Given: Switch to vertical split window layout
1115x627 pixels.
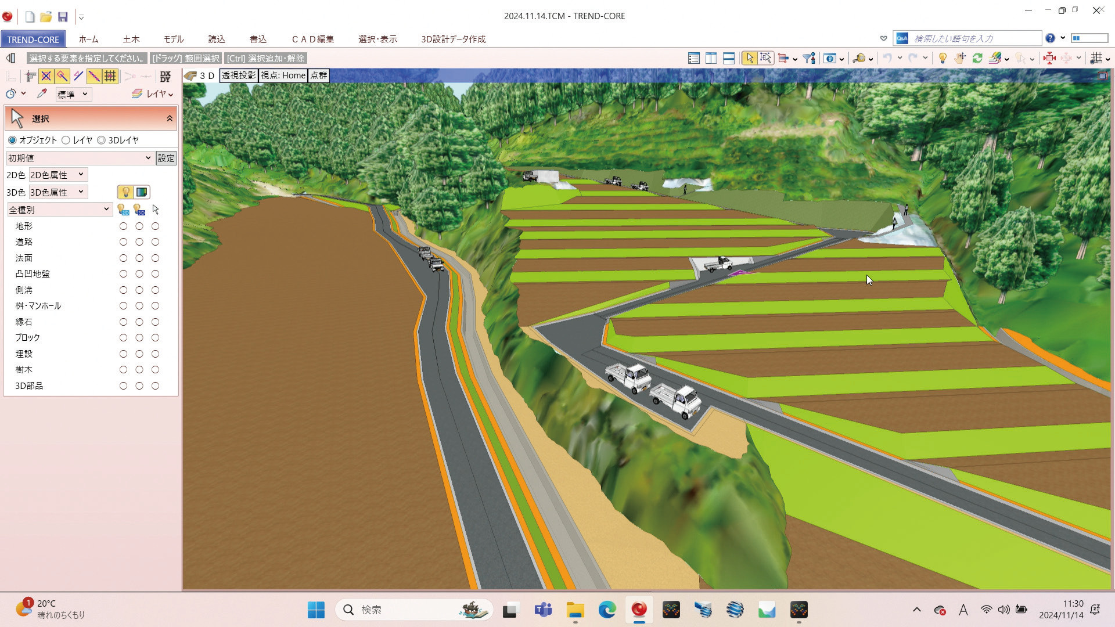Looking at the screenshot, I should [x=711, y=58].
